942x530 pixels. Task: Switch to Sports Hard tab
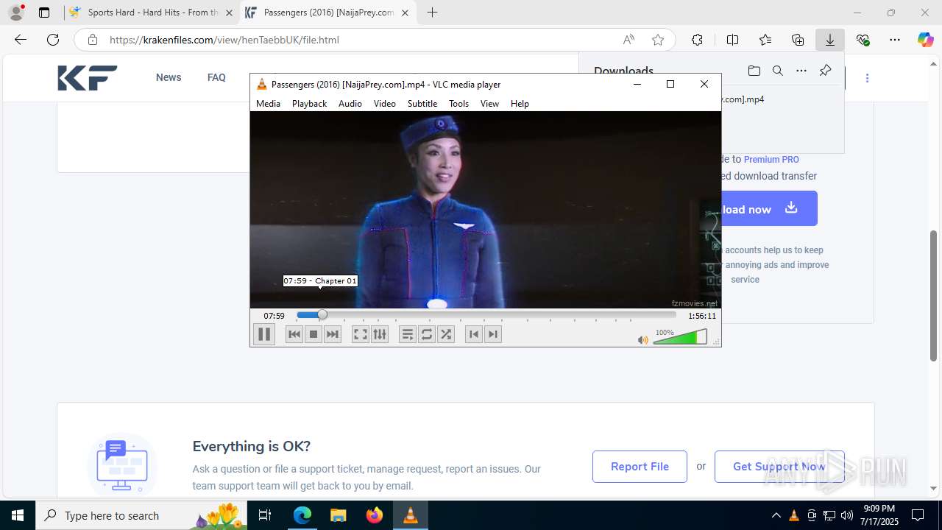[152, 13]
